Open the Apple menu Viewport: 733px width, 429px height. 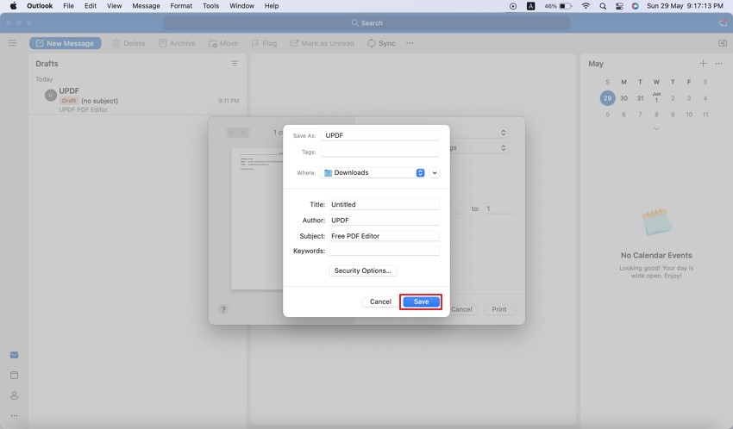(13, 6)
